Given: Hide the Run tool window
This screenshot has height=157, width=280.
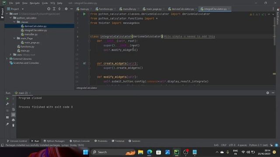Looking at the screenshot, I should point(273,93).
